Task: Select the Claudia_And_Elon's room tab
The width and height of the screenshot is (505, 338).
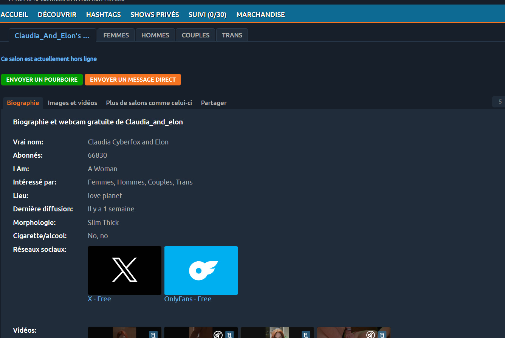Action: (53, 35)
